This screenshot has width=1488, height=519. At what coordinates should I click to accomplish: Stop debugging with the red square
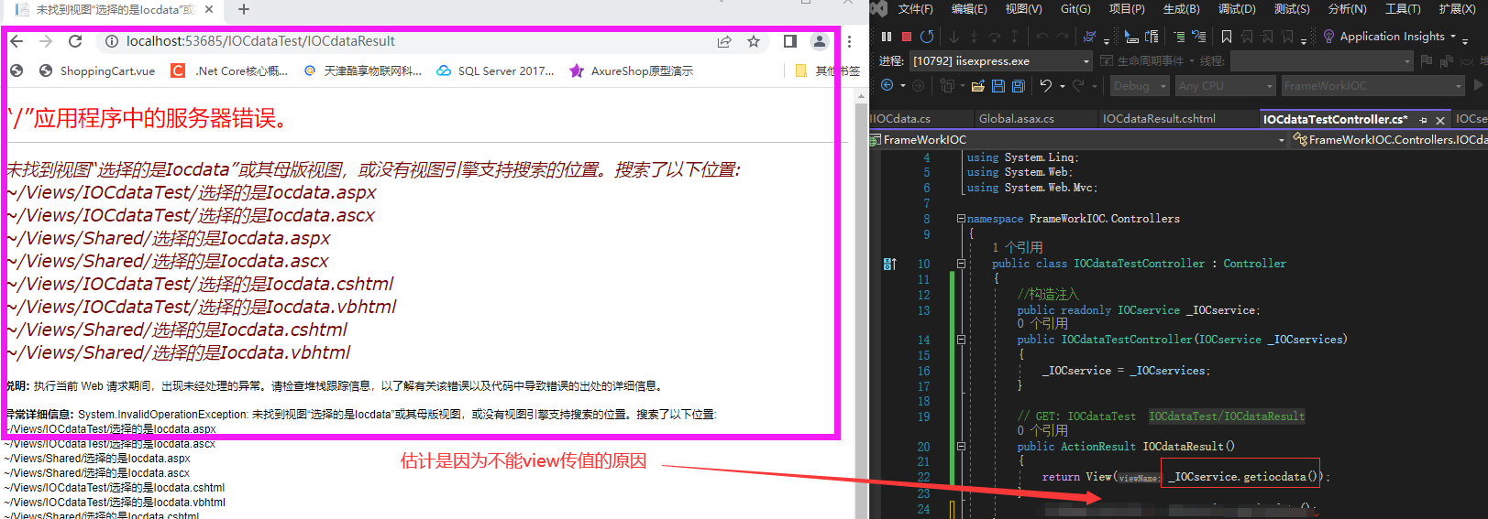pos(907,37)
